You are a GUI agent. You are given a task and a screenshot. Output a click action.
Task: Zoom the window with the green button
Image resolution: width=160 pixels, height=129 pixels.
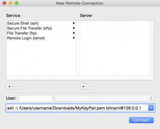tap(16, 3)
